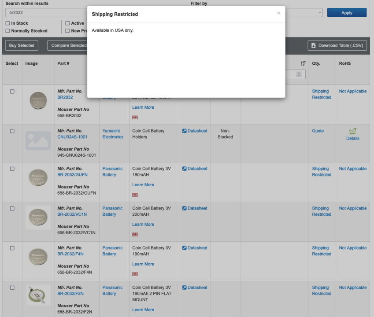Tick the Active filter checkbox

(x=67, y=23)
